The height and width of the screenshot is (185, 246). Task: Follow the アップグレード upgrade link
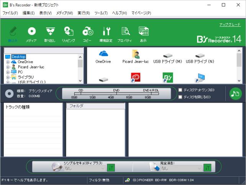(230, 24)
